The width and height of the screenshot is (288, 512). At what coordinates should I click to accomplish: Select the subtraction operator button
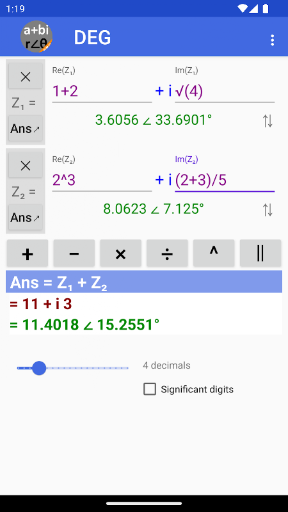pos(74,253)
